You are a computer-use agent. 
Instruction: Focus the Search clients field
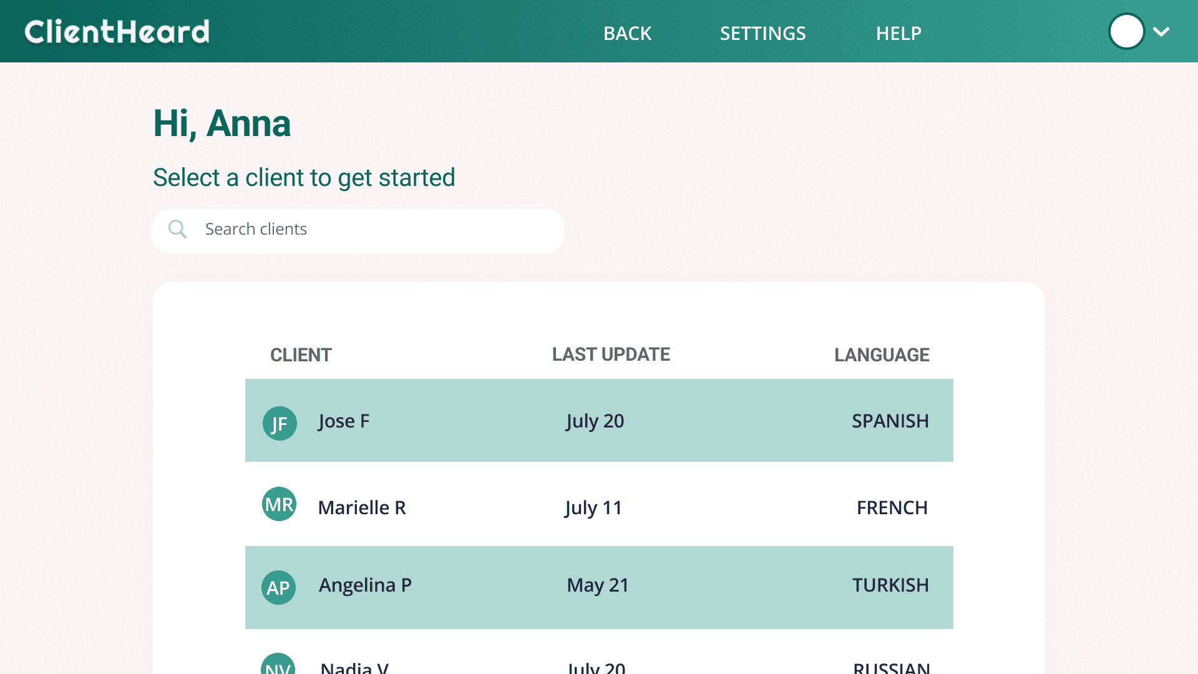click(374, 230)
